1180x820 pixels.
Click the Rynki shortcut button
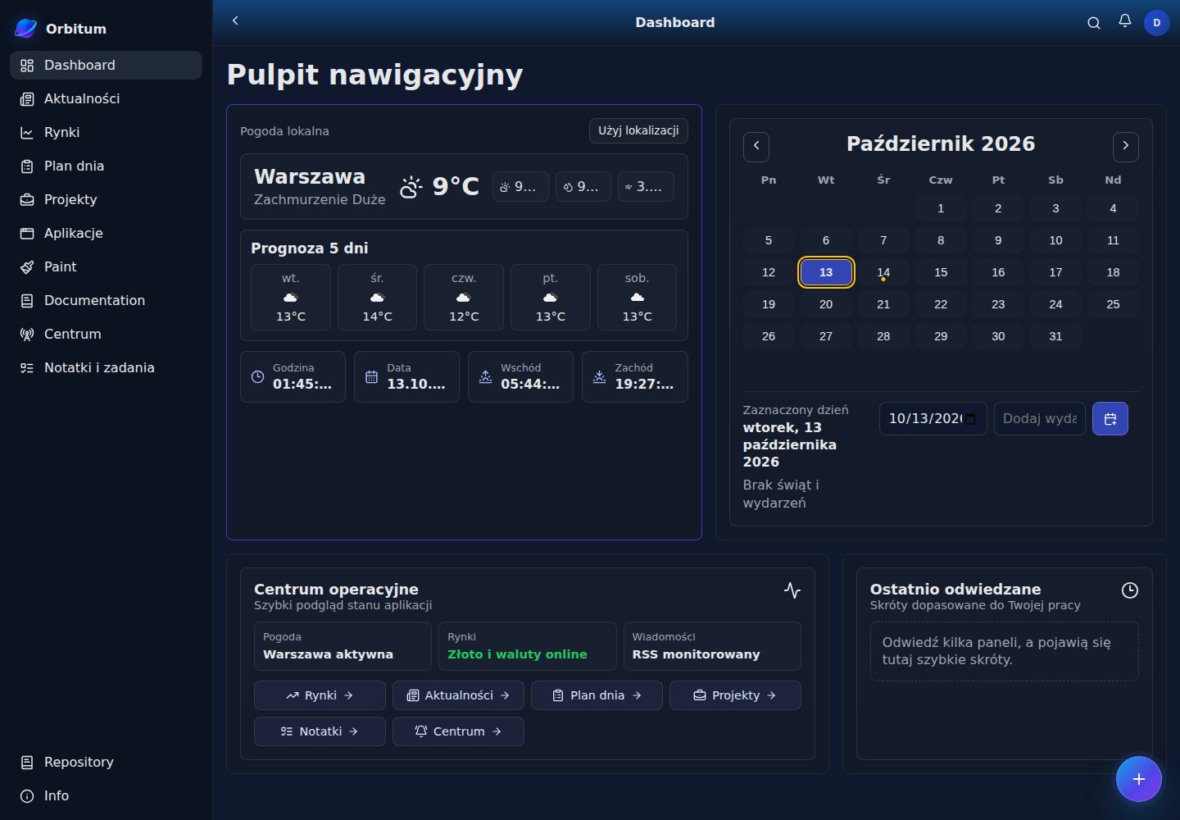320,695
